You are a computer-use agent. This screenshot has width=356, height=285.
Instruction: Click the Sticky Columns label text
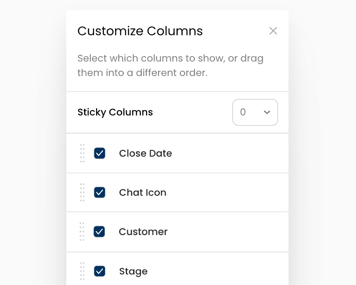[x=115, y=112]
